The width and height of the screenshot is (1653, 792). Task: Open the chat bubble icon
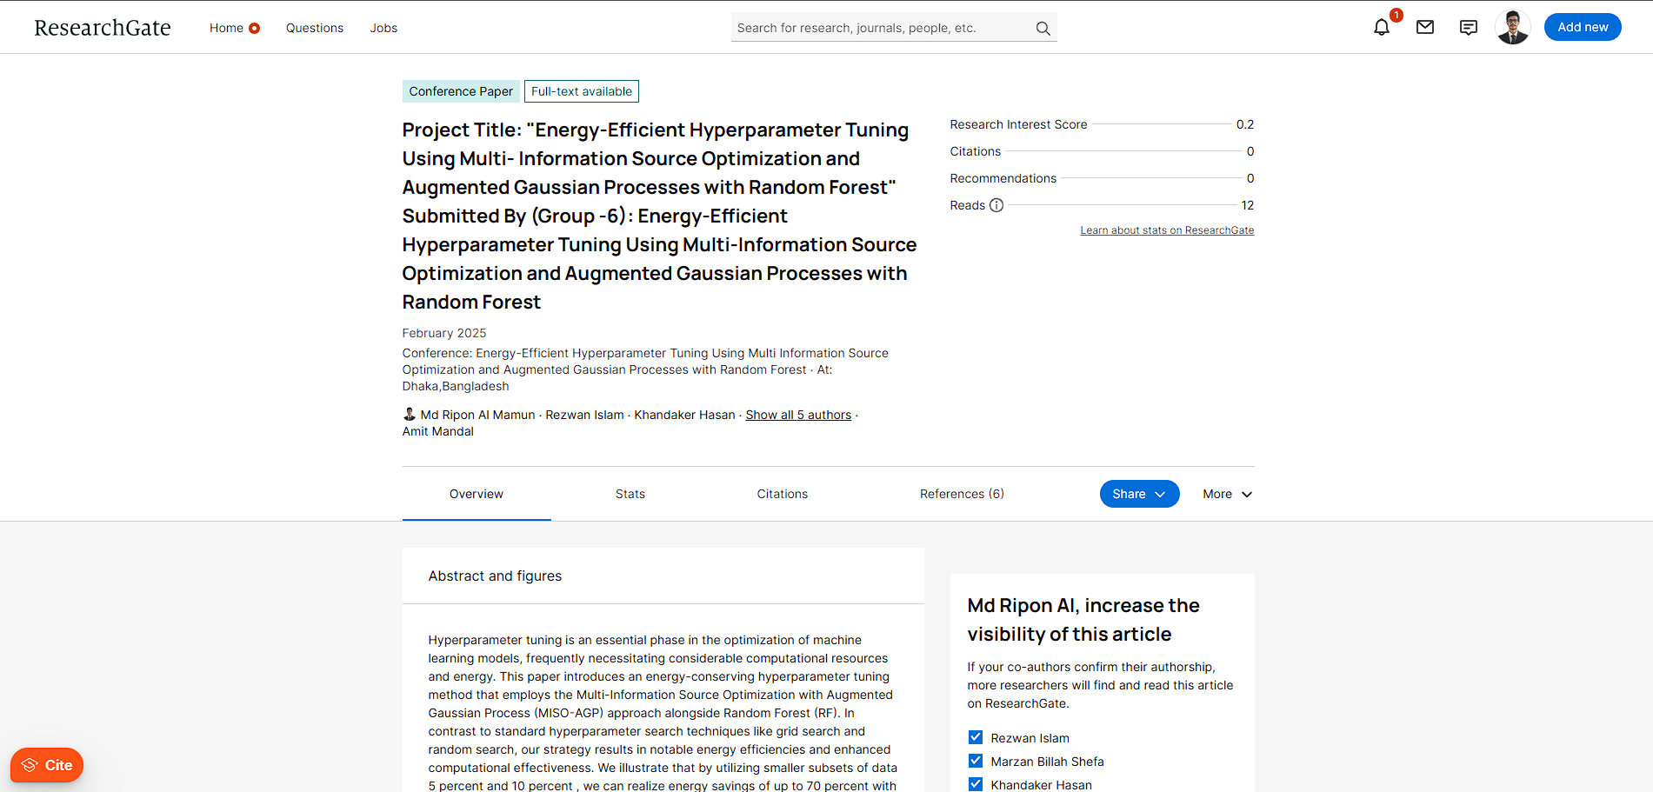tap(1468, 28)
